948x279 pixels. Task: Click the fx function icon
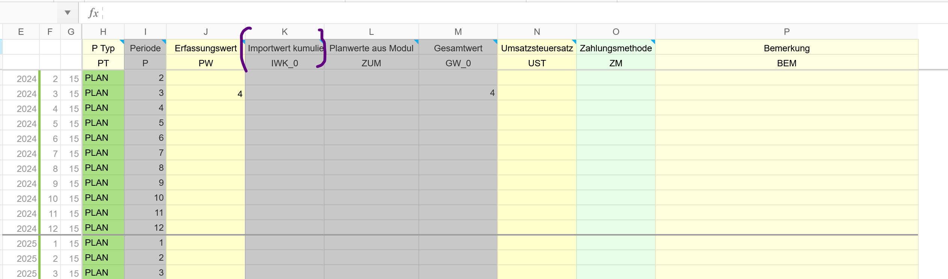[x=93, y=13]
